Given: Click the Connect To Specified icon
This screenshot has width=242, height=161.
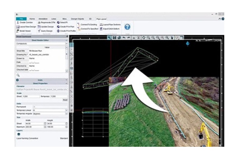Looking at the screenshot, I should [x=79, y=29].
